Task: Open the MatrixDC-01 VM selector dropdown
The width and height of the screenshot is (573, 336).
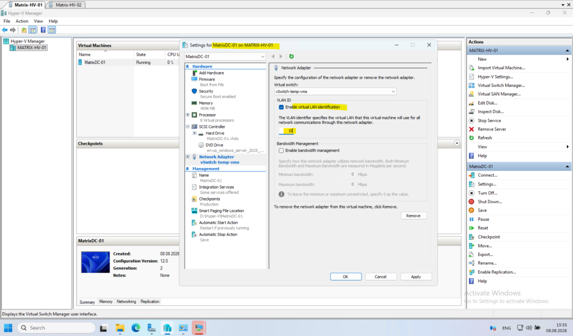Action: pos(225,57)
